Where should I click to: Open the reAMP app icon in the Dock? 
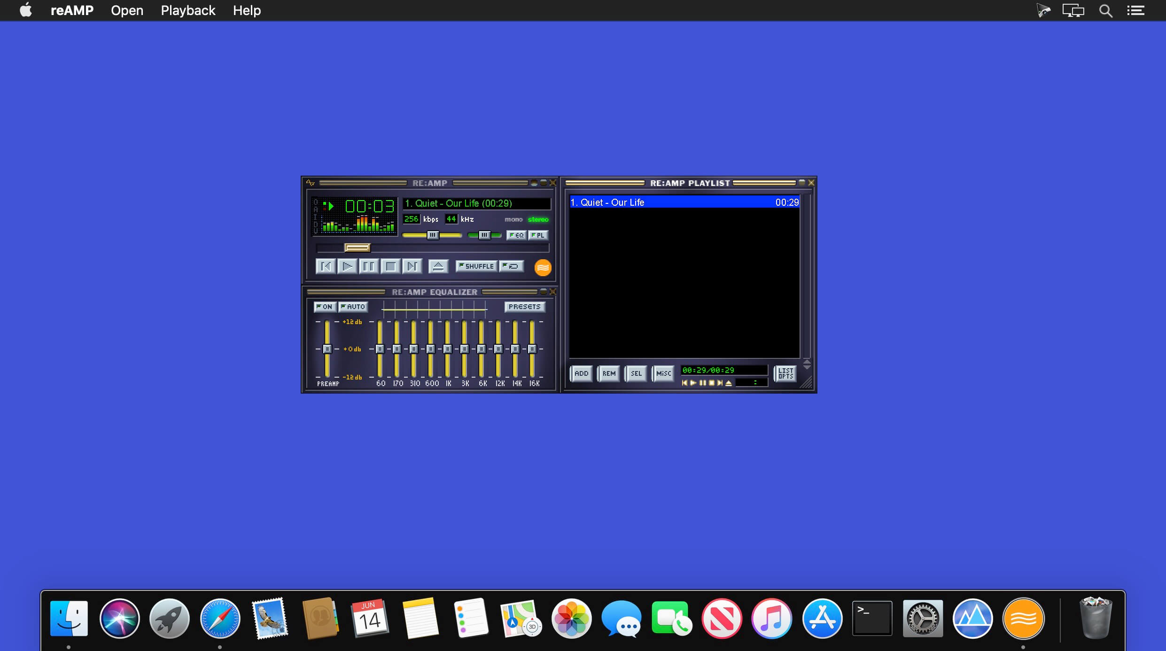1023,619
